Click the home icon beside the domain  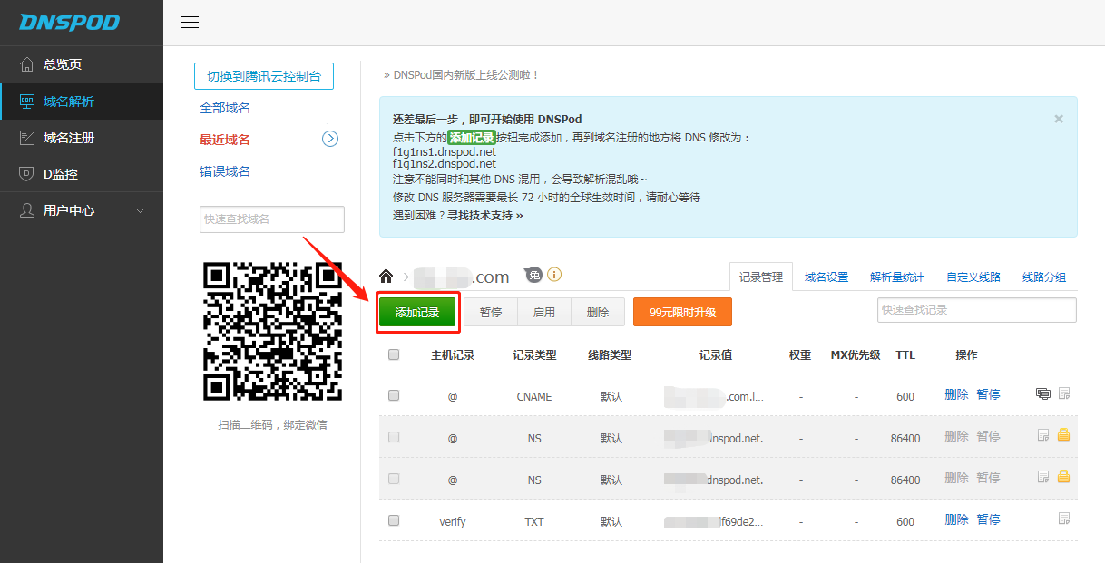[386, 277]
